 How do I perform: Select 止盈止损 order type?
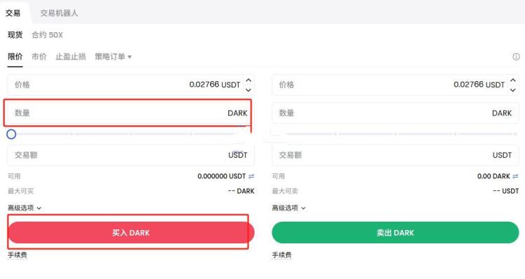71,57
